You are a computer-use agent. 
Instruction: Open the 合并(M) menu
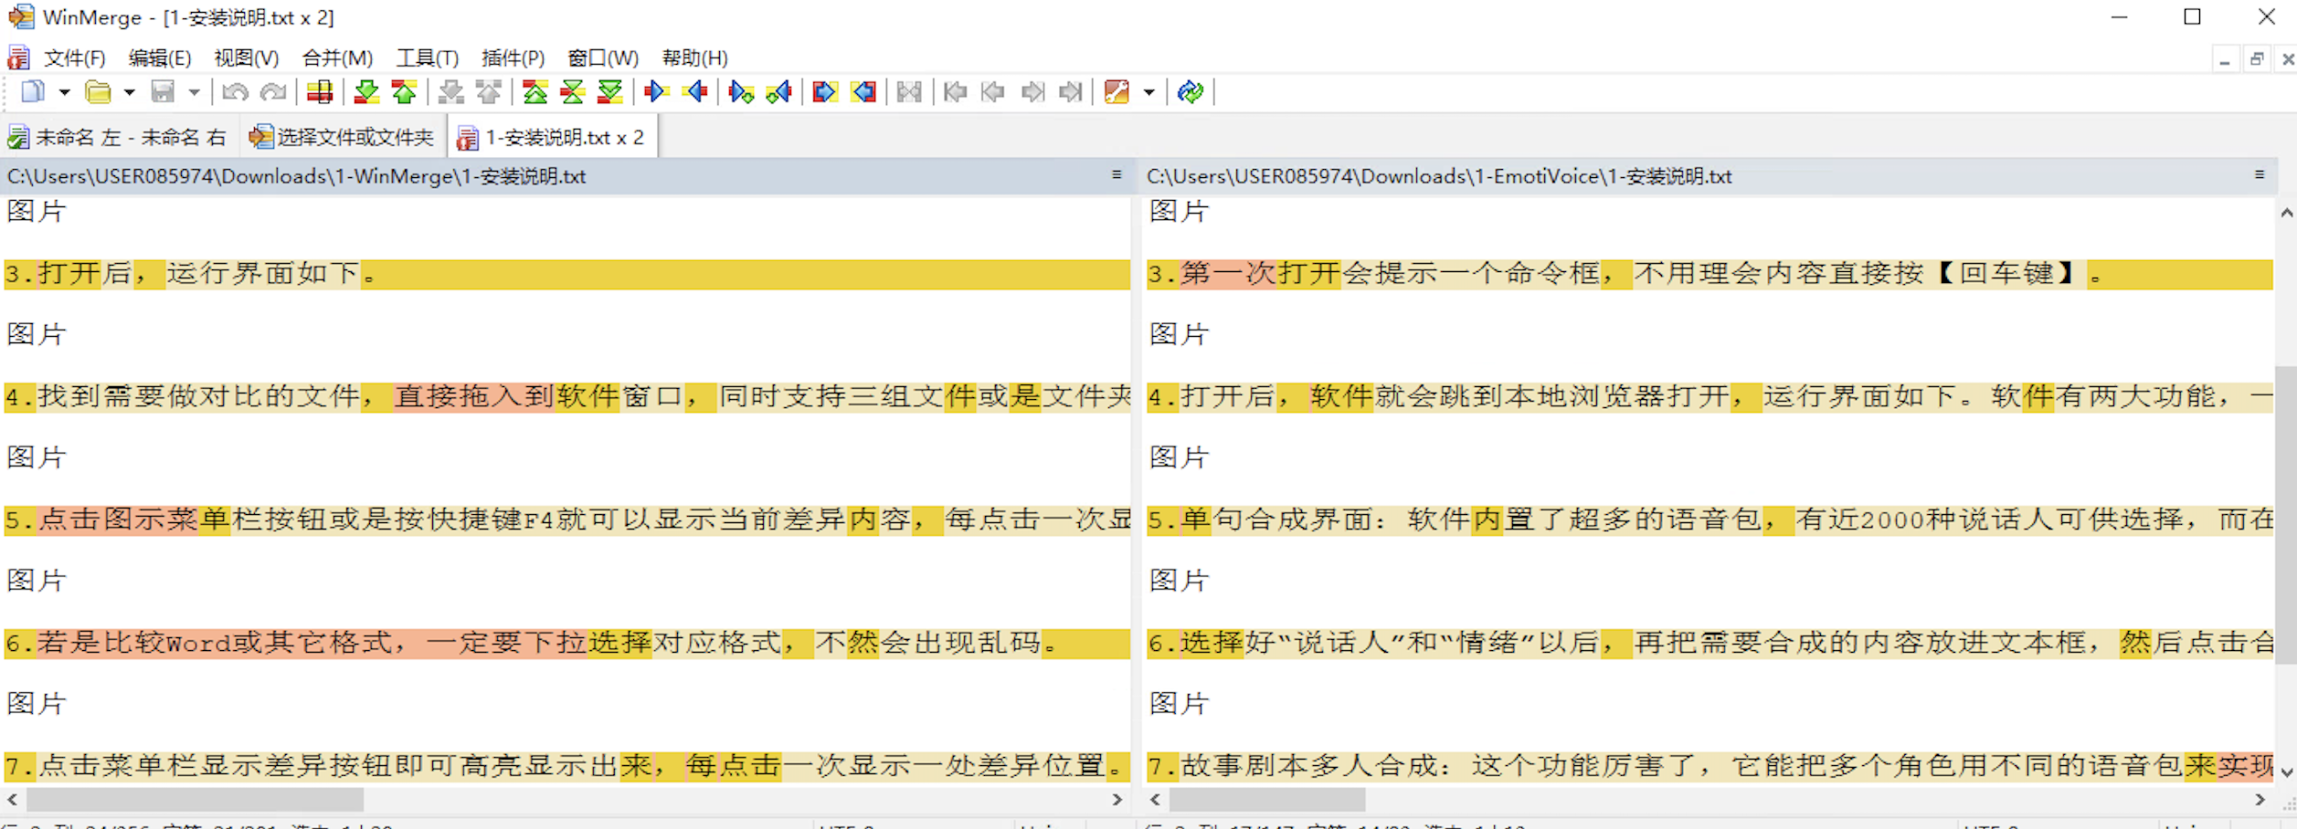[337, 58]
